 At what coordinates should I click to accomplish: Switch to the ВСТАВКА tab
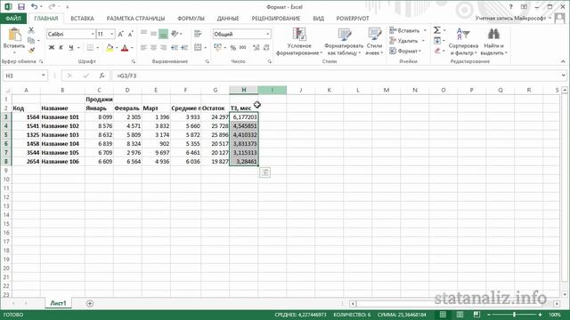tap(82, 18)
